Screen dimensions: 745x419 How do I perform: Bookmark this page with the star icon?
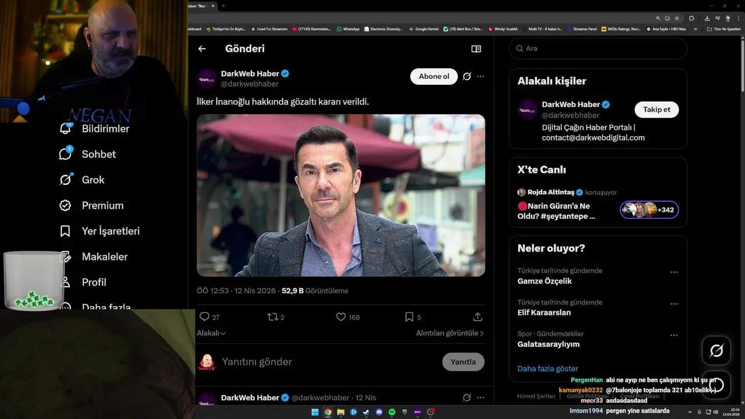coord(677,18)
